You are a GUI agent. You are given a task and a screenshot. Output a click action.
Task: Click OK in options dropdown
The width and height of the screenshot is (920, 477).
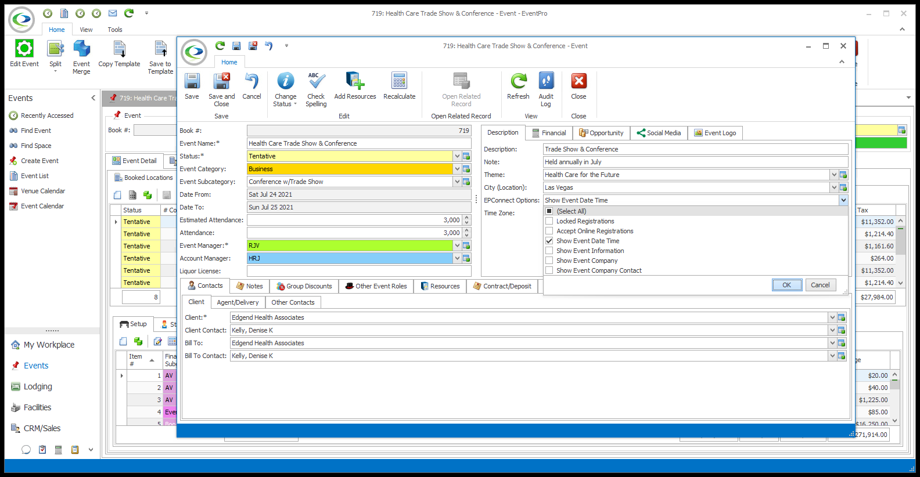787,285
